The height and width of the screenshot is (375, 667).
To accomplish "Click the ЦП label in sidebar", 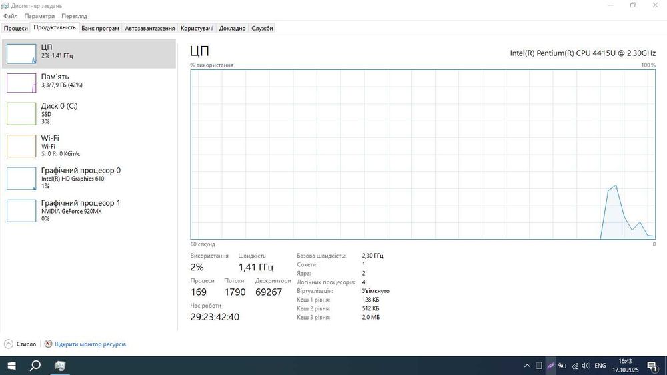I will [x=47, y=47].
